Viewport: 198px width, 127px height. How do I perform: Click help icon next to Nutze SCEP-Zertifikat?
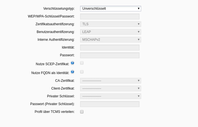click(72, 63)
